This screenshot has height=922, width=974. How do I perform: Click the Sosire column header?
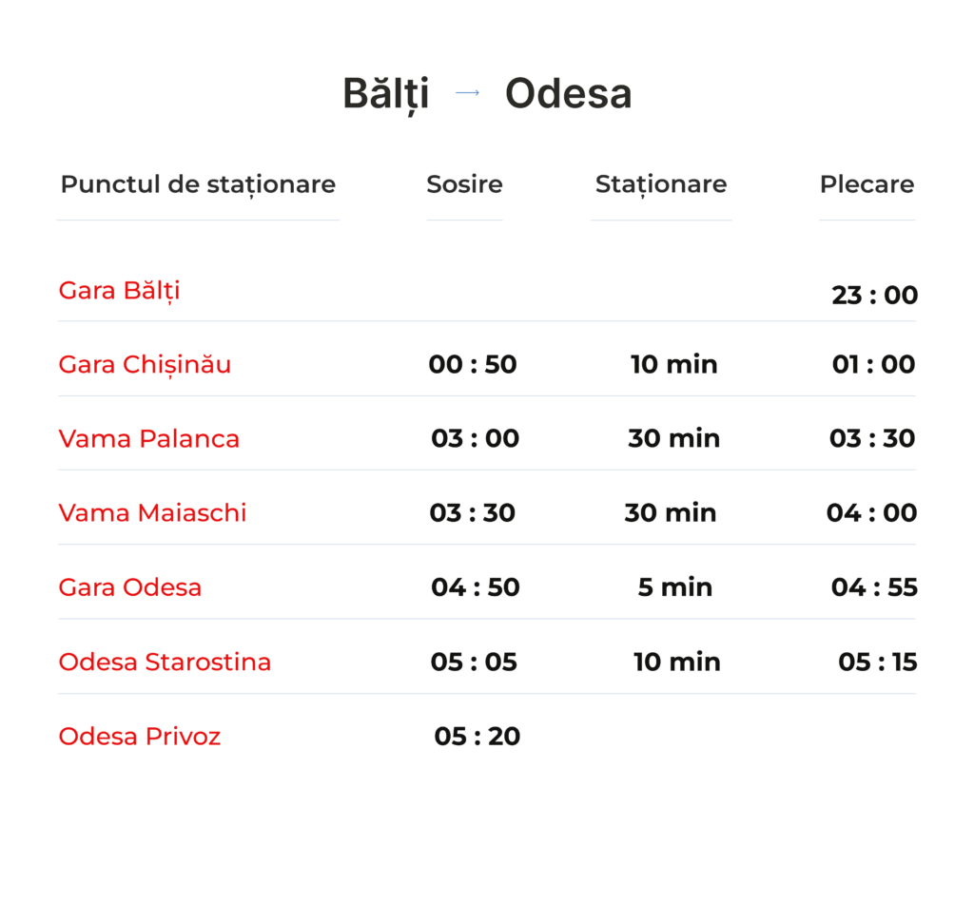[464, 183]
